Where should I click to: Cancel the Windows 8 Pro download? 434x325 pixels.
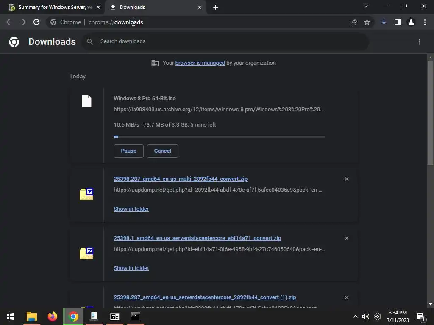click(162, 151)
